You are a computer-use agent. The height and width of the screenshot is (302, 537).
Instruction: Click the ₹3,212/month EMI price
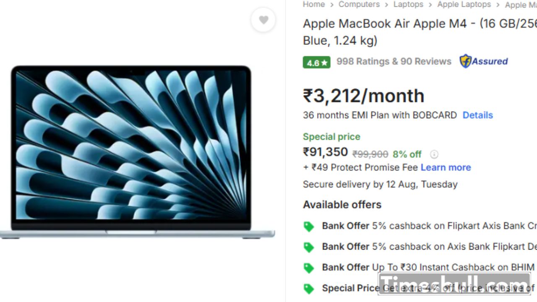tap(364, 96)
